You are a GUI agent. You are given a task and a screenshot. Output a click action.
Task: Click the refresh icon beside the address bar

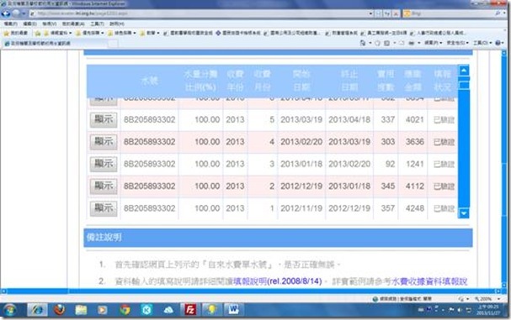click(x=387, y=13)
